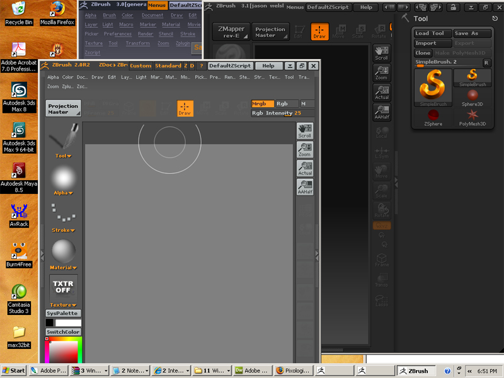Screen dimensions: 504x378
Task: Open Color menu in ZBrush 2.0R2
Action: pos(67,77)
